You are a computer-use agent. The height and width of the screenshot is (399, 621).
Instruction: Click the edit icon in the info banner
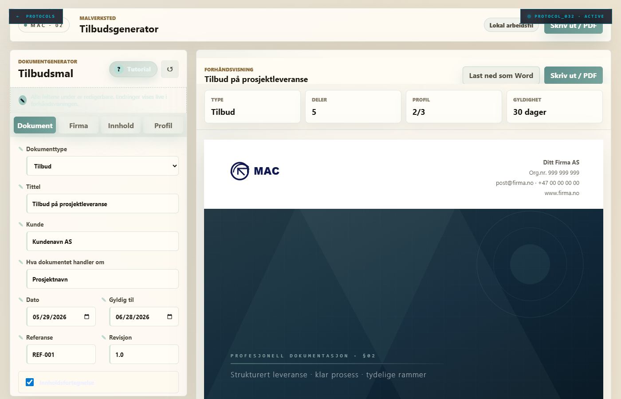23,100
